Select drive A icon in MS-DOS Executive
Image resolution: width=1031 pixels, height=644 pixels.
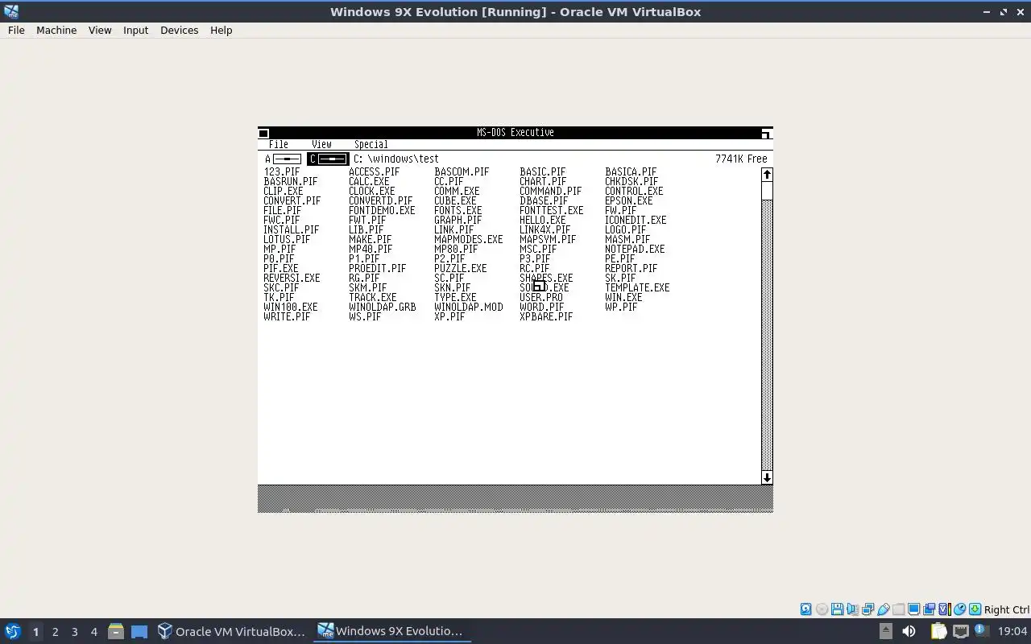click(283, 159)
